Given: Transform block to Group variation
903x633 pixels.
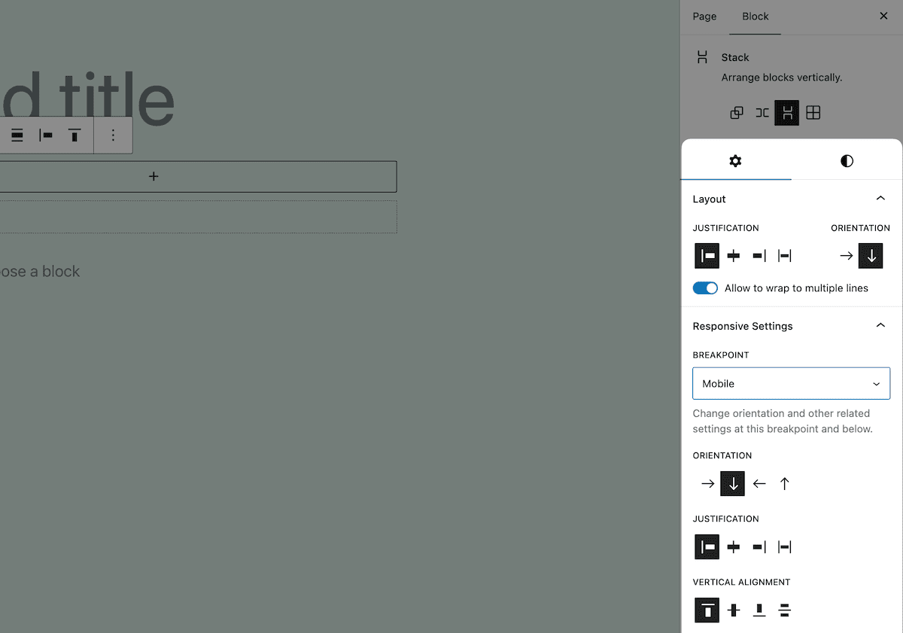Looking at the screenshot, I should [x=737, y=113].
